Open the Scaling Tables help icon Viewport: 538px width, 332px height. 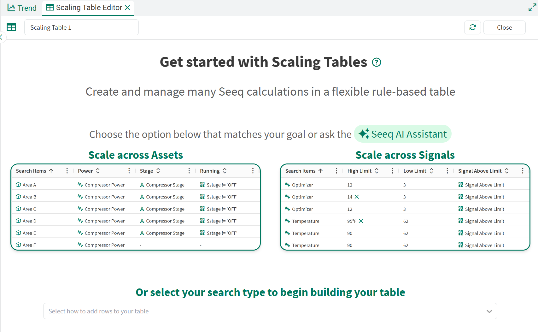[x=377, y=62]
